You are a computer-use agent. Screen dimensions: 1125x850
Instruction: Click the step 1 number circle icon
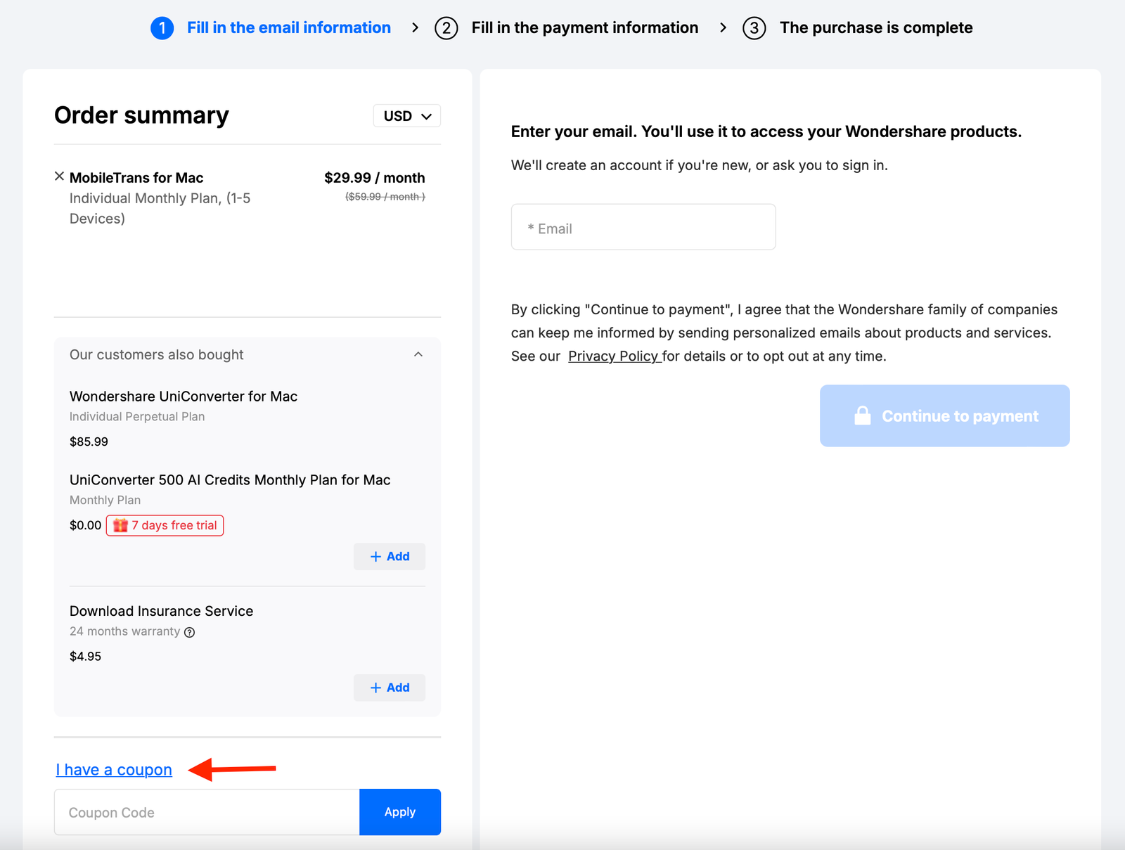click(x=162, y=28)
